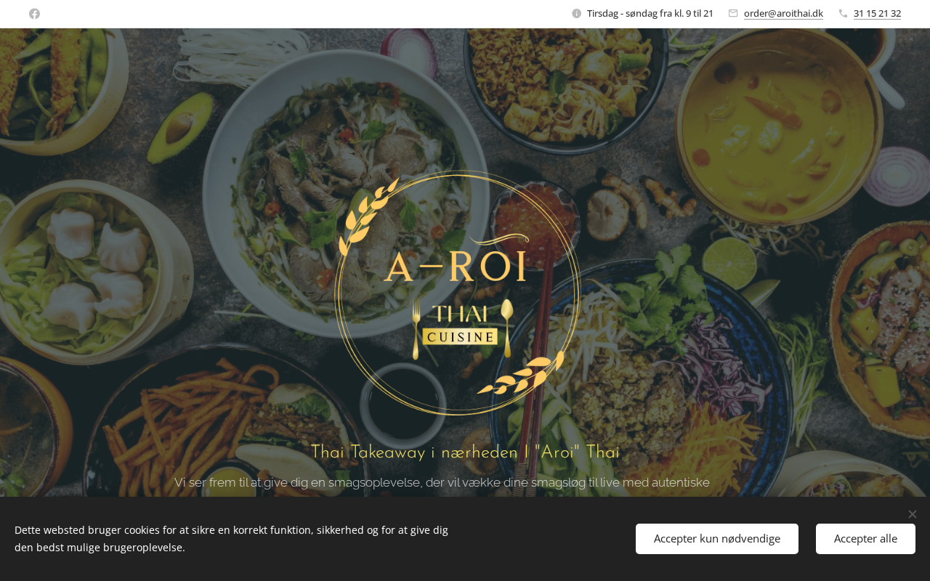Click the THAI word in the logo
Image resolution: width=930 pixels, height=581 pixels.
coord(461,314)
